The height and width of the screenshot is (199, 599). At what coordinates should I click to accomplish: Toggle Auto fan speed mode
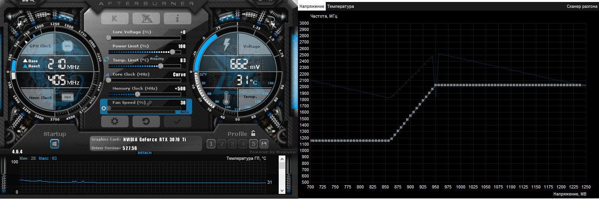(x=184, y=112)
